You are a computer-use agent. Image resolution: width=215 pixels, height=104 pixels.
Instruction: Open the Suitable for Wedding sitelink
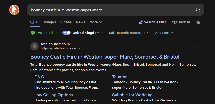point(132,95)
